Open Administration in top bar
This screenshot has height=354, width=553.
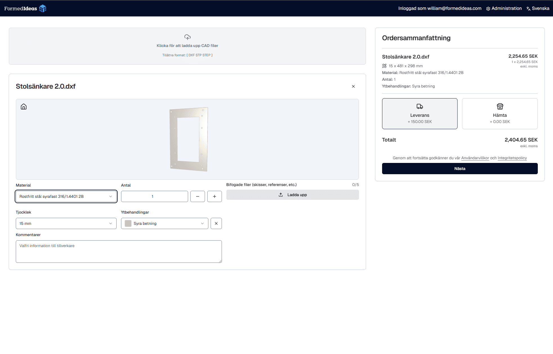(504, 8)
